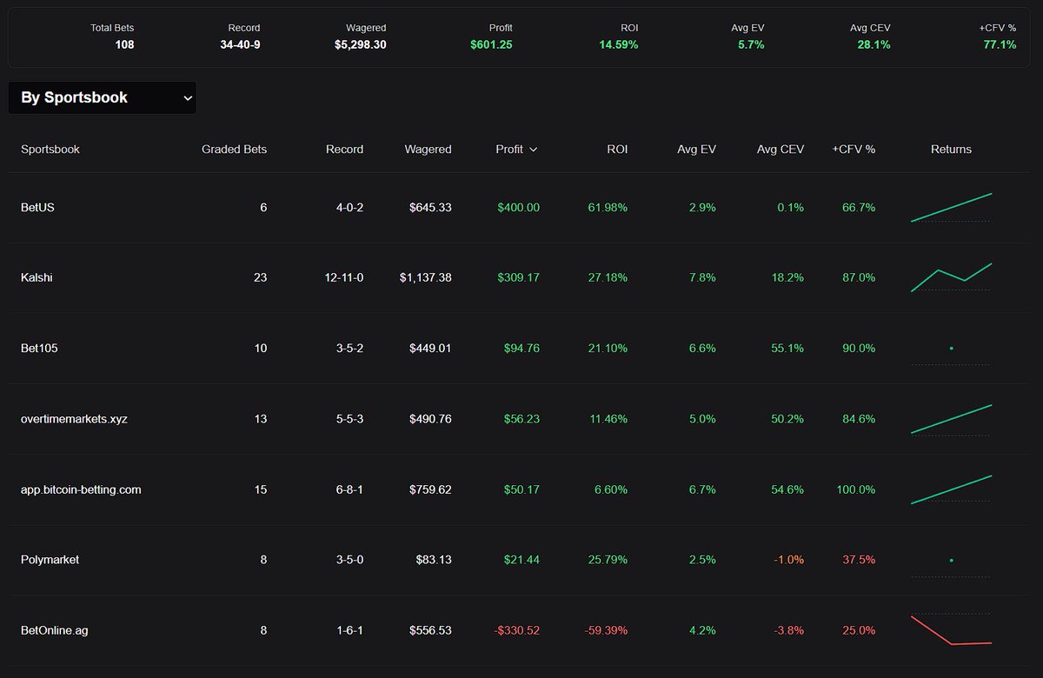
Task: Open the By Sportsbook dropdown
Action: (x=102, y=97)
